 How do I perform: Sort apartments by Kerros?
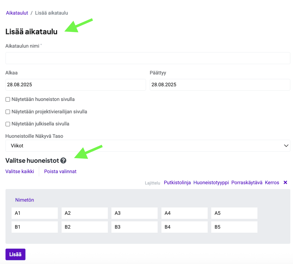click(x=272, y=182)
